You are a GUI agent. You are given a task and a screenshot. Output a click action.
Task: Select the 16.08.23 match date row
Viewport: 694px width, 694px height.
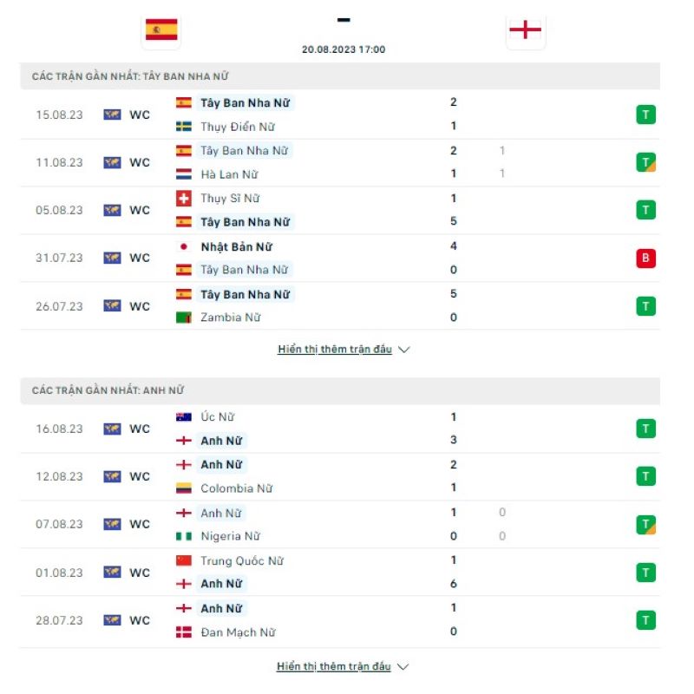coord(60,429)
